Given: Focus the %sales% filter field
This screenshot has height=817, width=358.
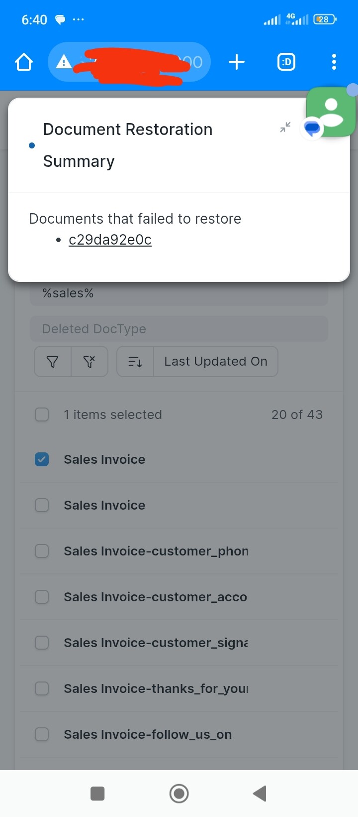Looking at the screenshot, I should tap(179, 293).
